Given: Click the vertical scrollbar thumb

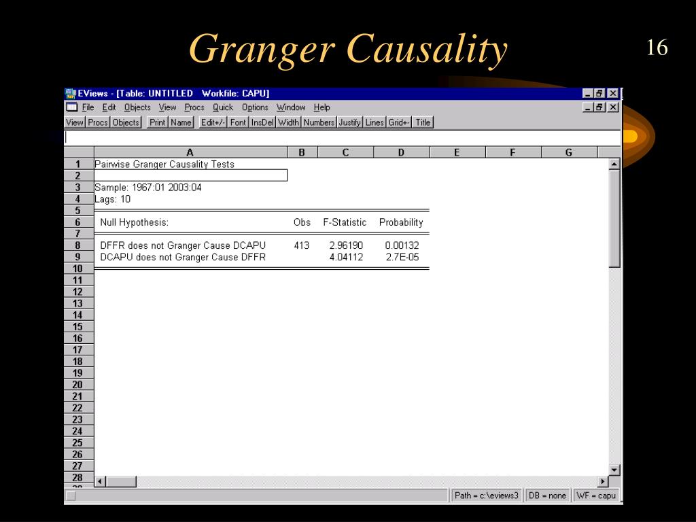Looking at the screenshot, I should coord(614,219).
